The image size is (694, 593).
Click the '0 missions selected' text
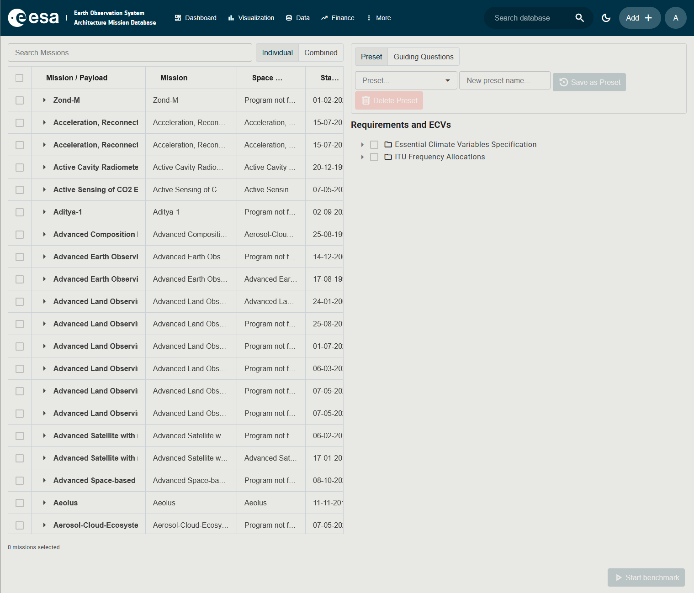coord(34,547)
